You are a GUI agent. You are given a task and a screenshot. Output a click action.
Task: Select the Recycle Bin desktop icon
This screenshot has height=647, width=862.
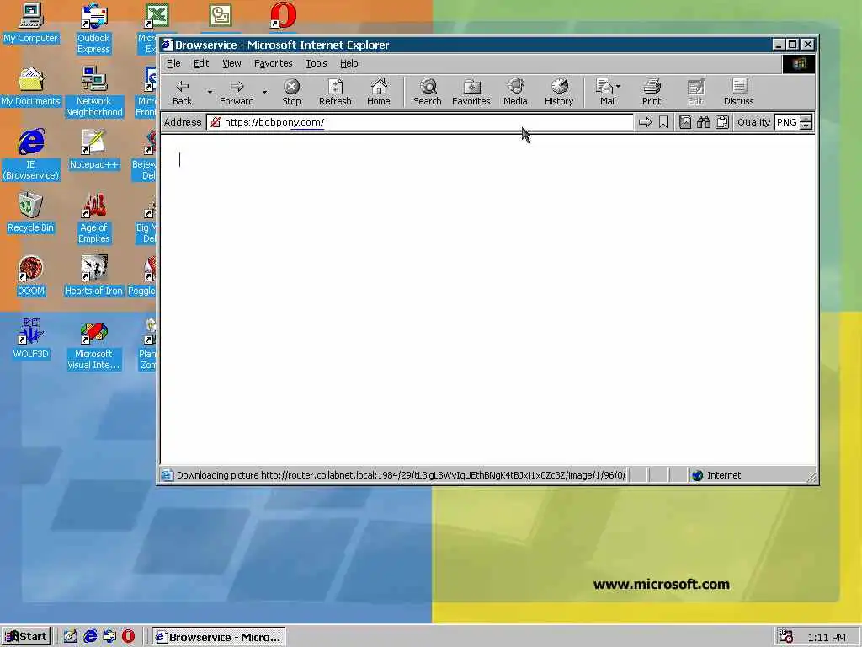(31, 212)
